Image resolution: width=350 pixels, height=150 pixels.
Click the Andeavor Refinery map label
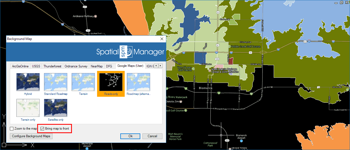83,16
